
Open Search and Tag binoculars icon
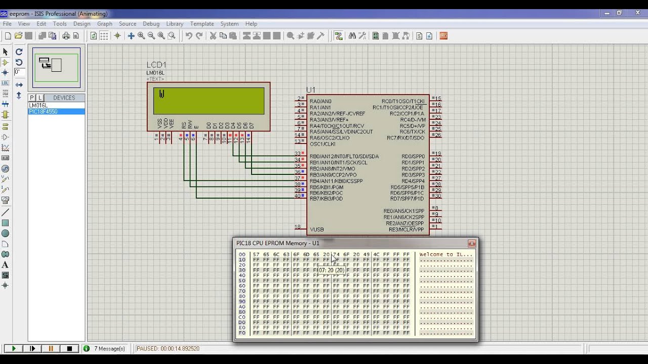352,36
